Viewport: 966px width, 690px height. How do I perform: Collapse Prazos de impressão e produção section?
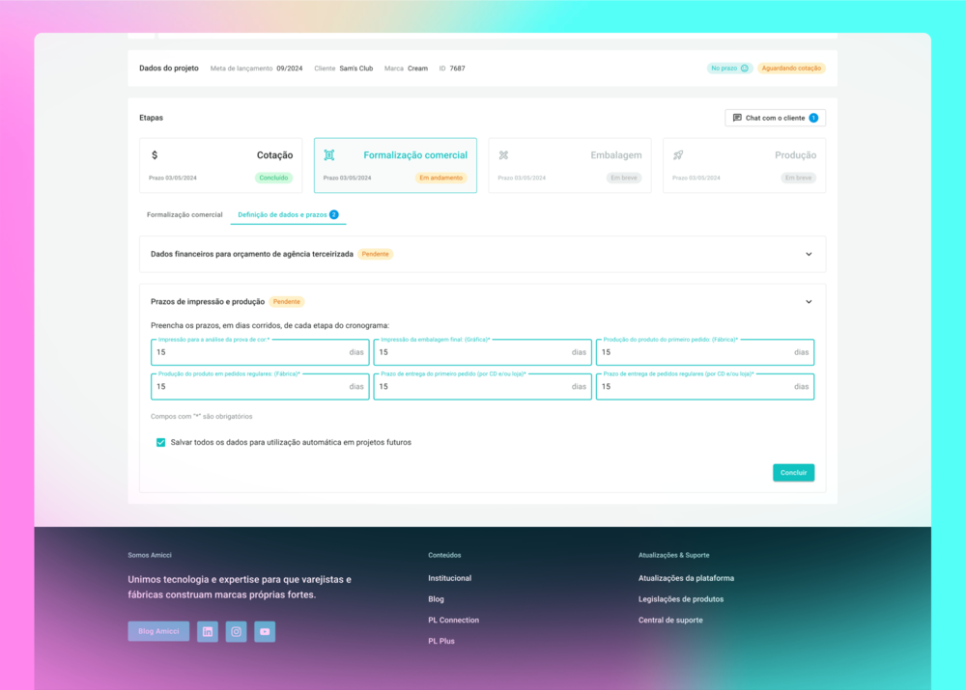point(809,302)
